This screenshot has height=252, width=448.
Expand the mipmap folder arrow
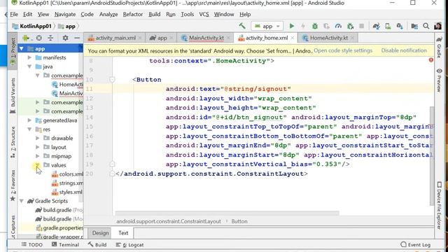click(37, 156)
